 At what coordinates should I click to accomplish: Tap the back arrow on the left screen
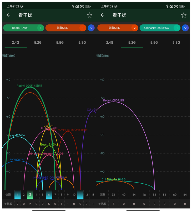(x=8, y=15)
